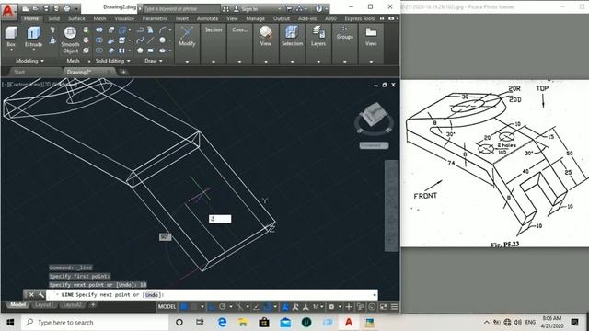Click the search binoculars icon
This screenshot has width=589, height=331.
[225, 8]
